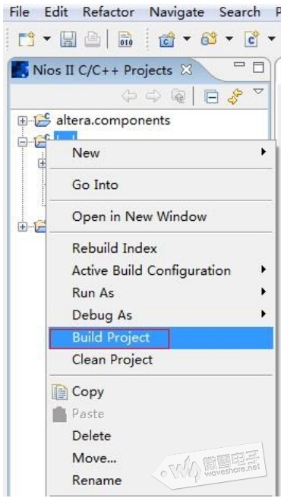Open the Refactor menu

tap(108, 12)
